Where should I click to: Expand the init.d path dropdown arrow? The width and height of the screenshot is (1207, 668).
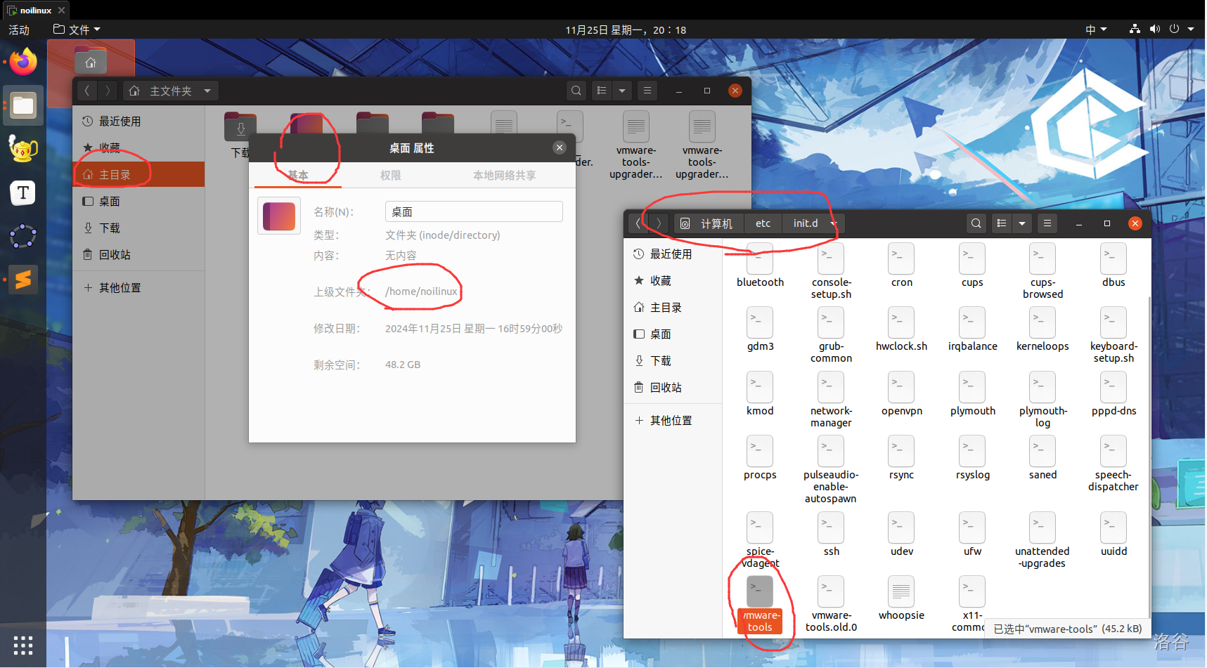pos(833,223)
